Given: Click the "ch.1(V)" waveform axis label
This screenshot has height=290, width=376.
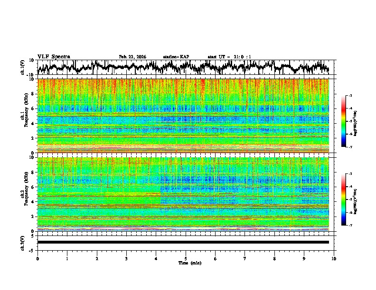Looking at the screenshot, I should coord(23,67).
